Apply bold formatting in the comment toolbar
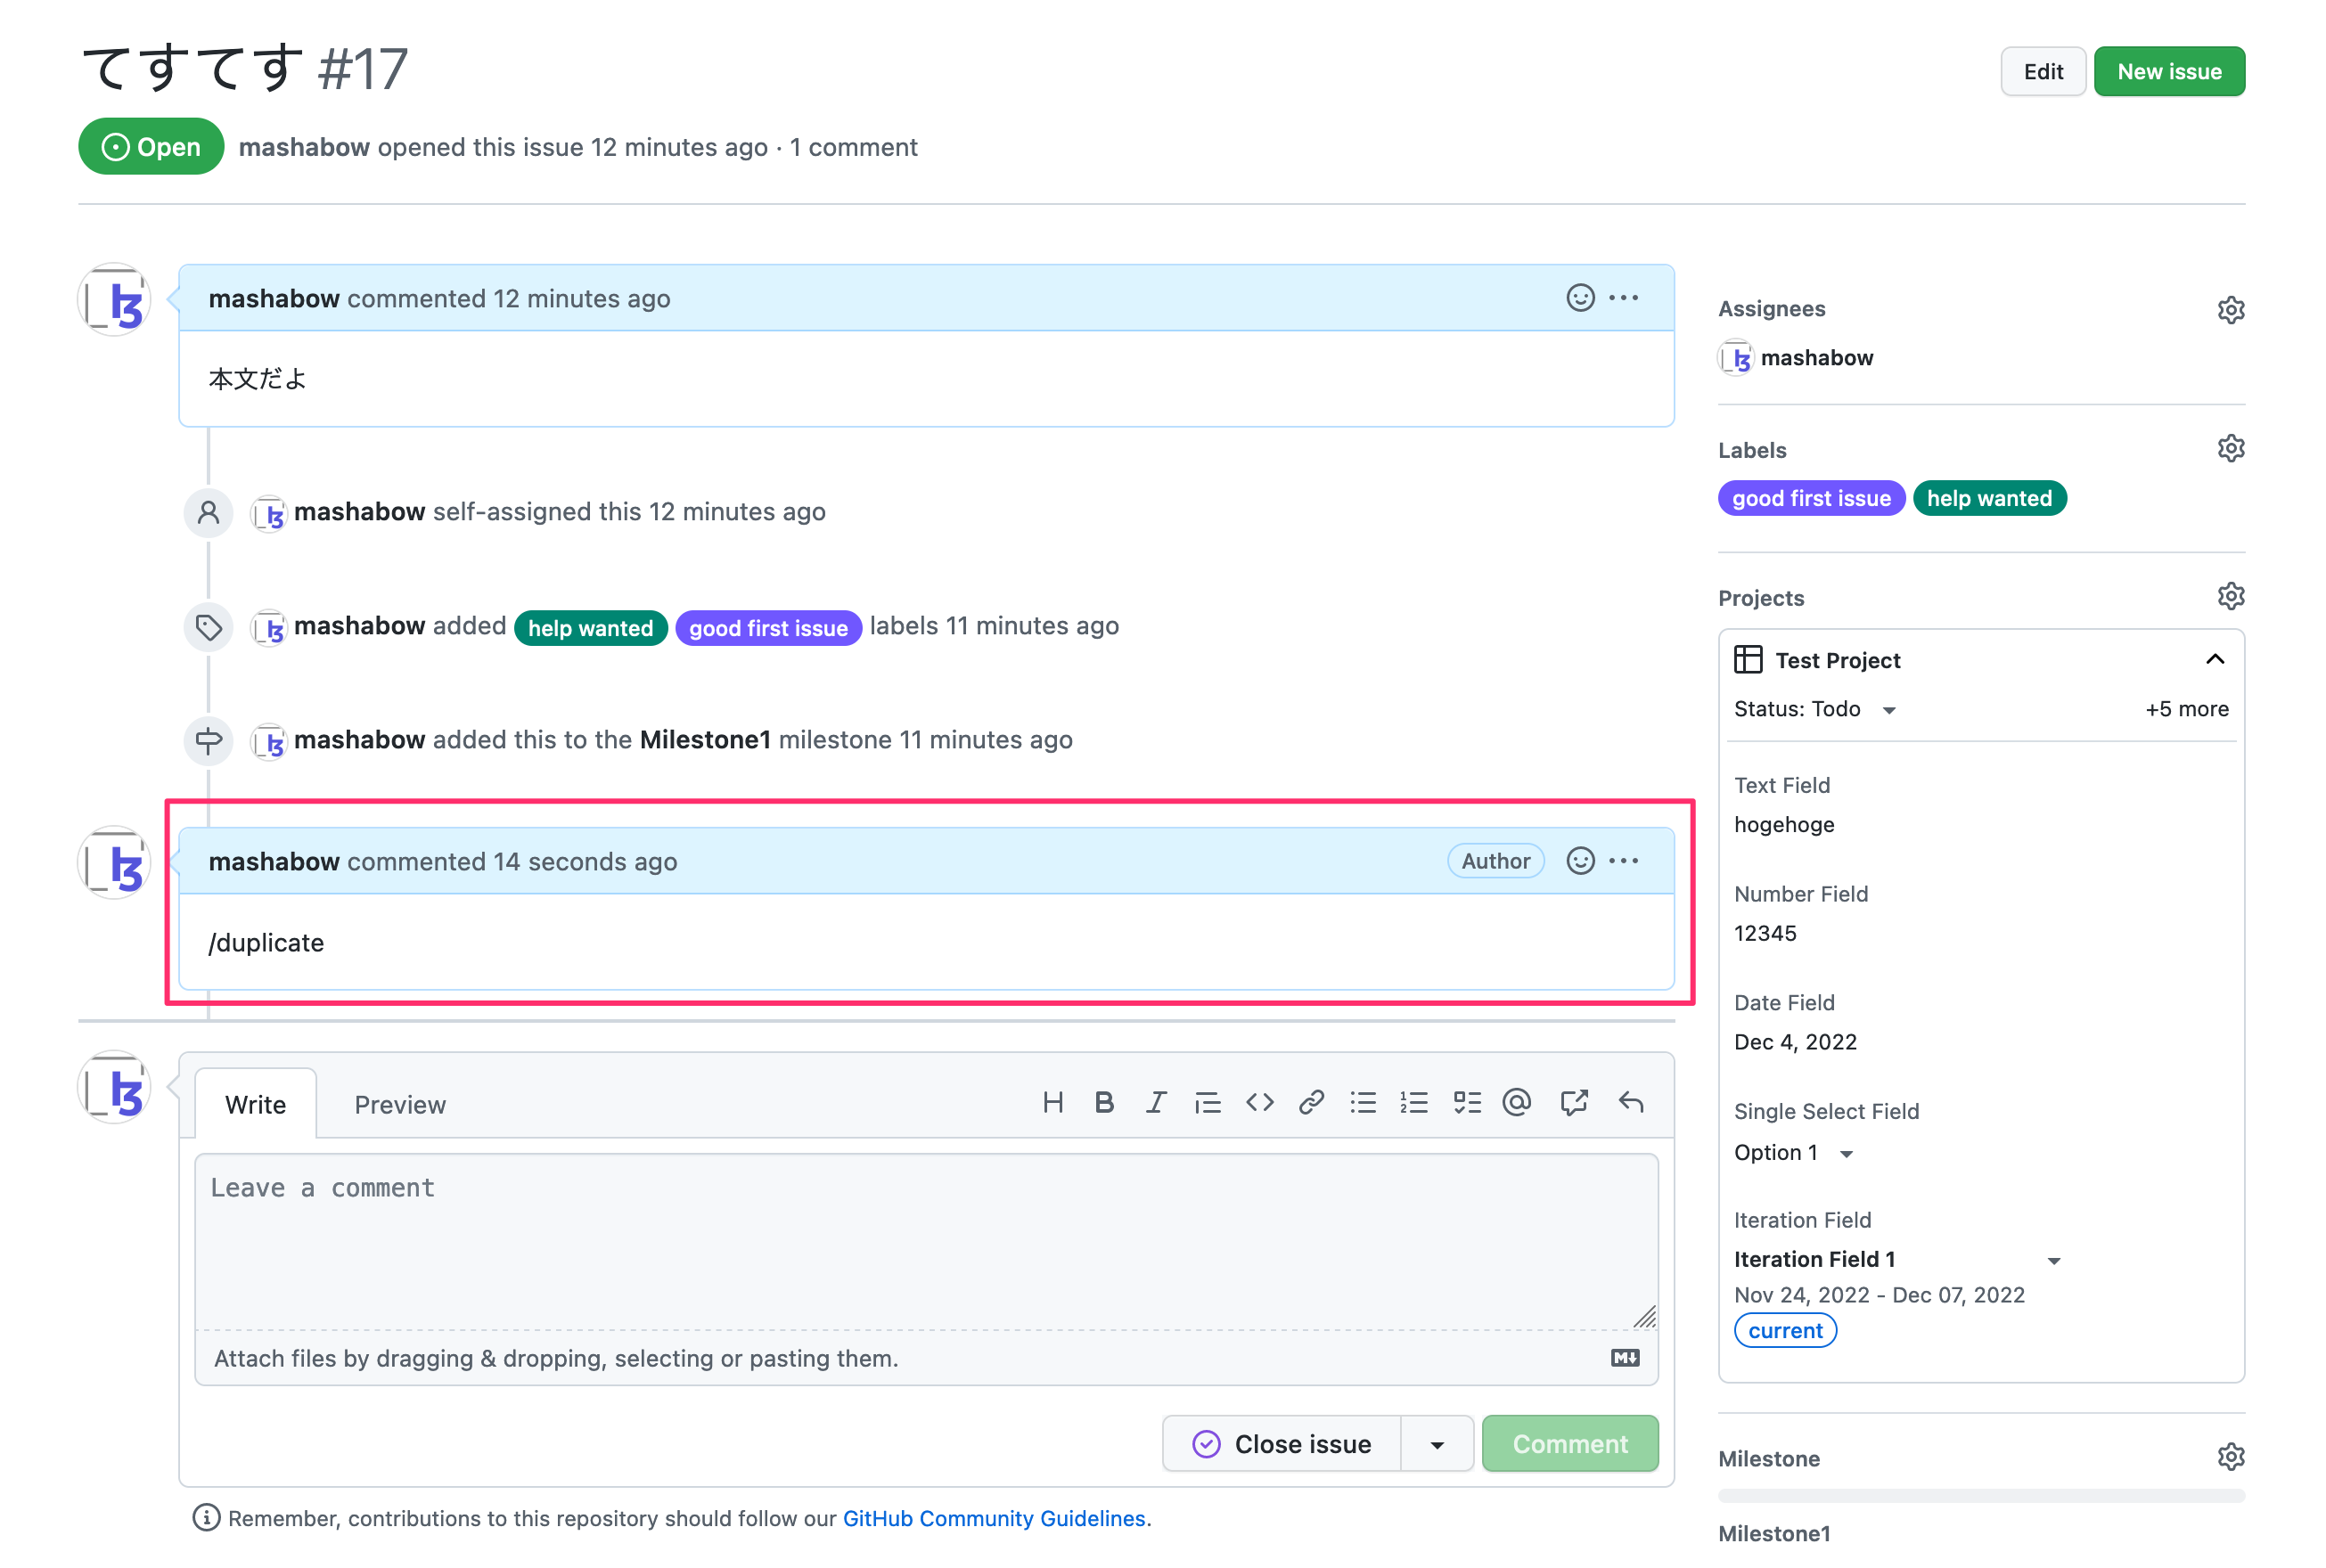Screen dimensions: 2326x1568 coord(1104,1102)
